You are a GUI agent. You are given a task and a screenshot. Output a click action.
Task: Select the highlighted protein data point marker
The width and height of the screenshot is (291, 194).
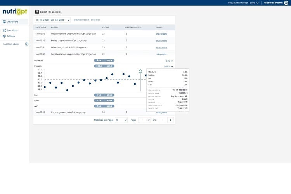point(140,71)
